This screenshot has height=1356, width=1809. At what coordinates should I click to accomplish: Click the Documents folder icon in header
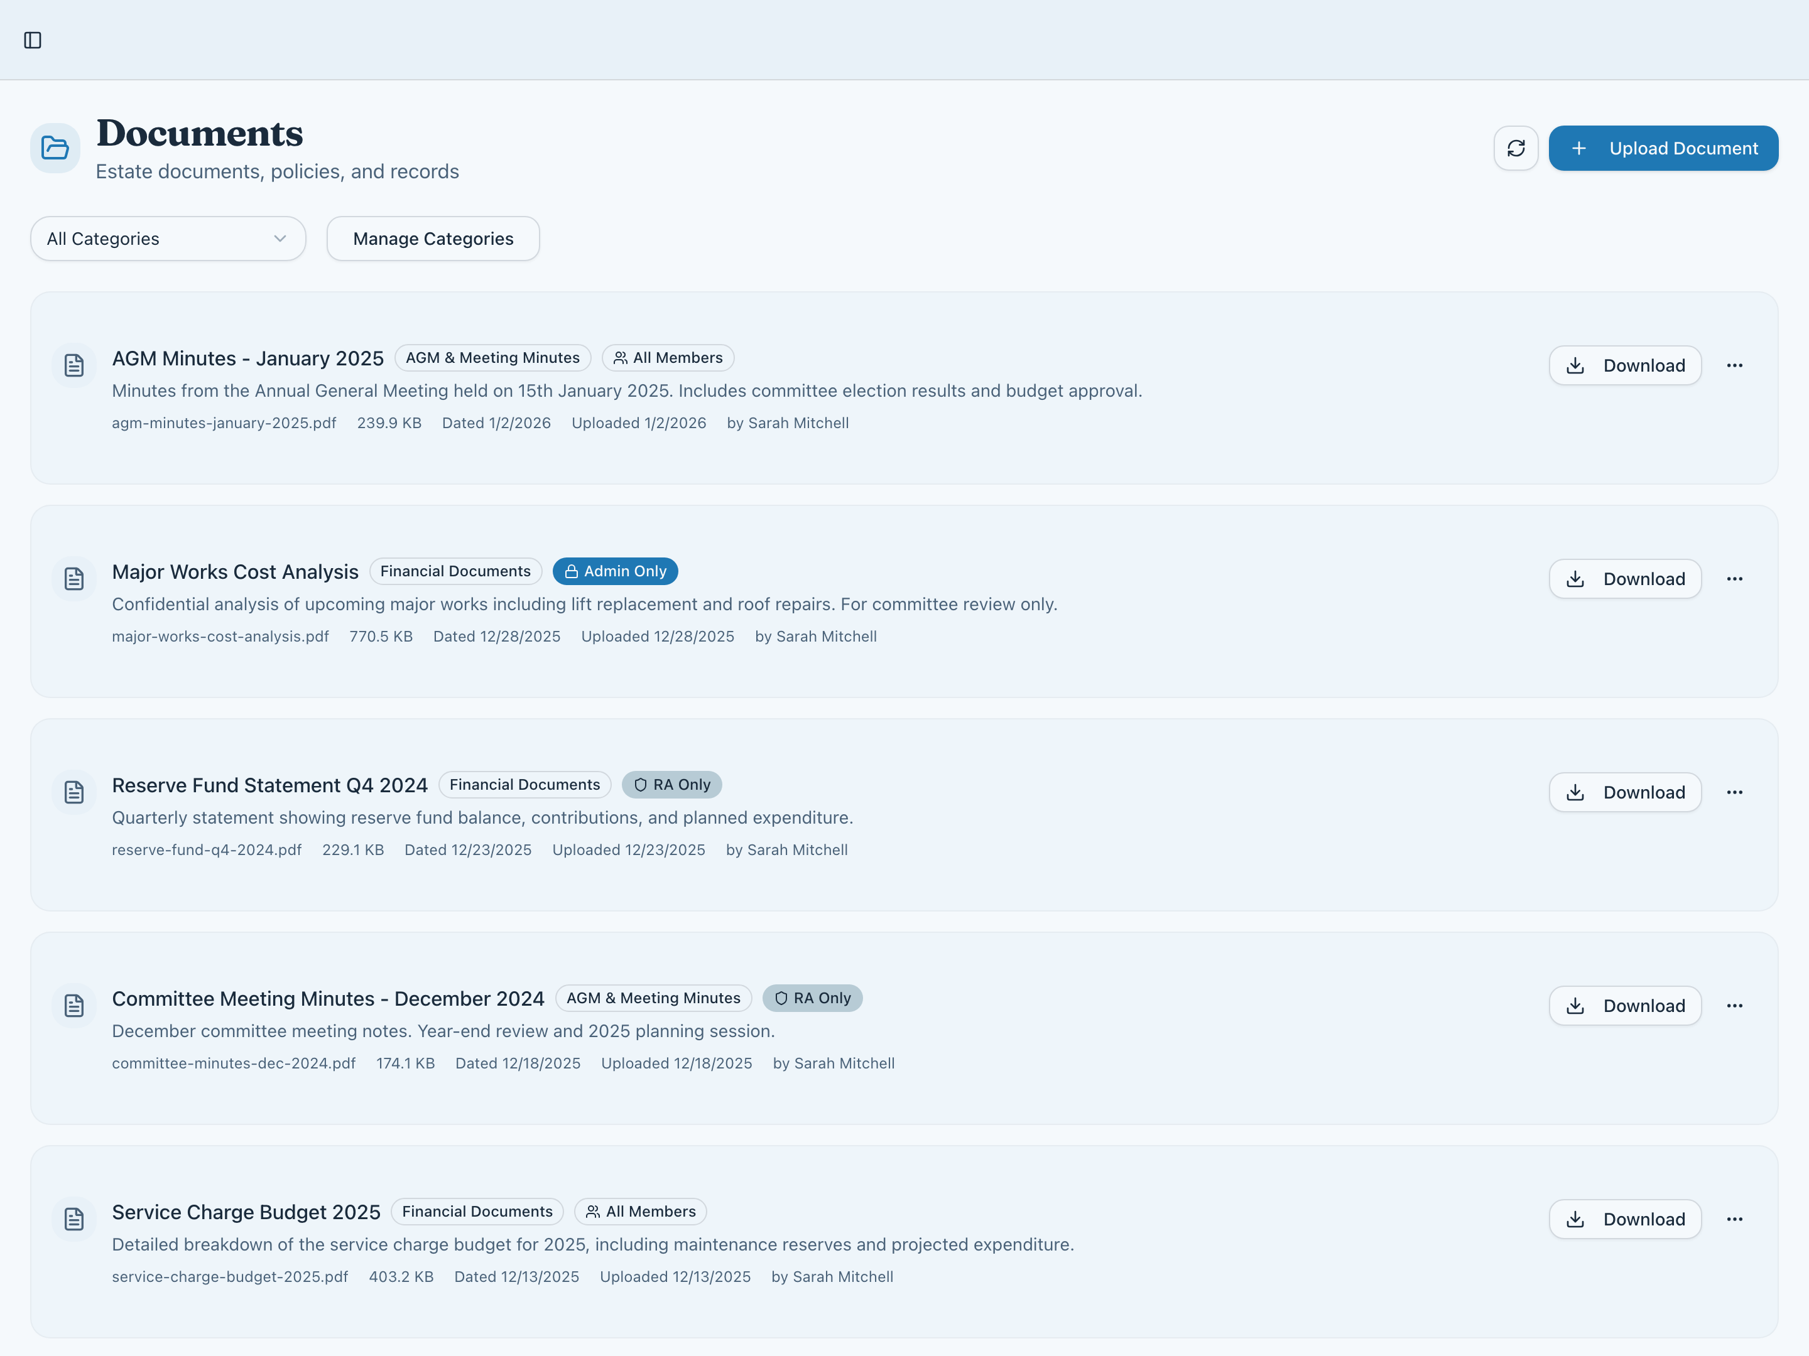tap(55, 148)
